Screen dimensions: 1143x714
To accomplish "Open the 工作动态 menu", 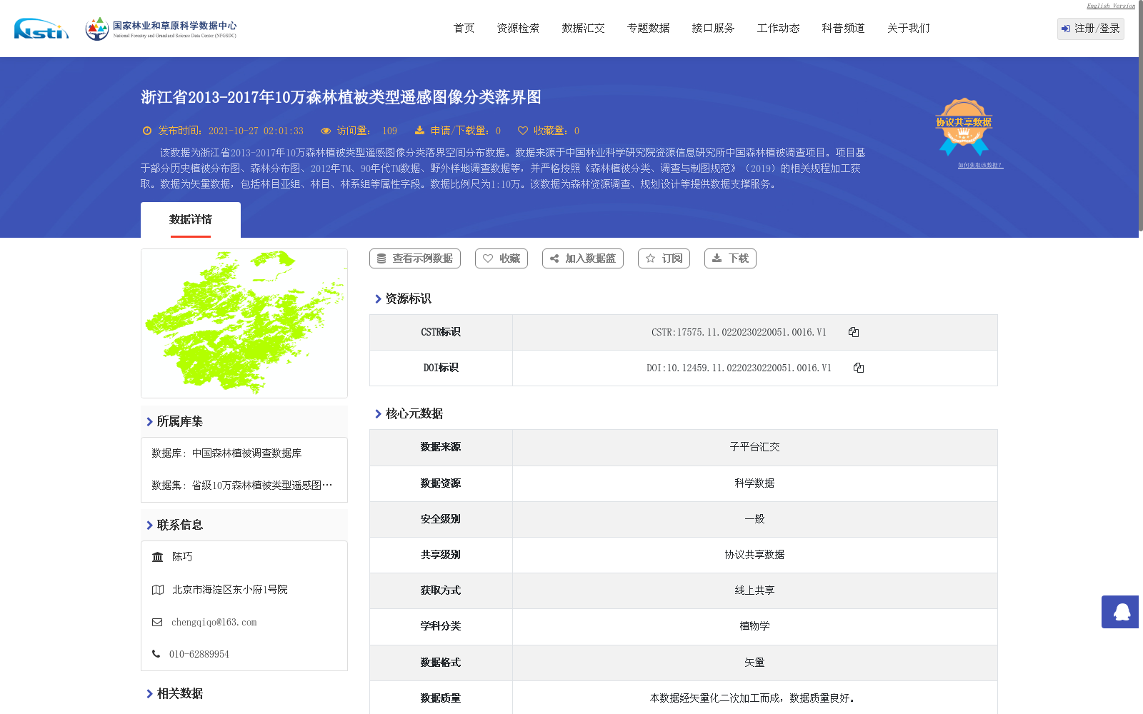I will pos(778,29).
